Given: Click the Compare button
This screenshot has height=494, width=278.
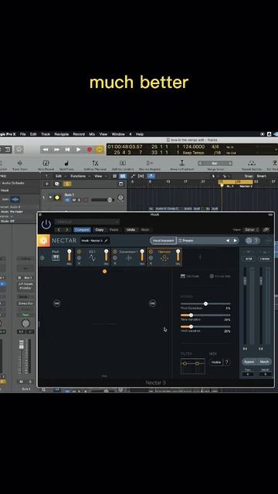Looking at the screenshot, I should point(83,230).
